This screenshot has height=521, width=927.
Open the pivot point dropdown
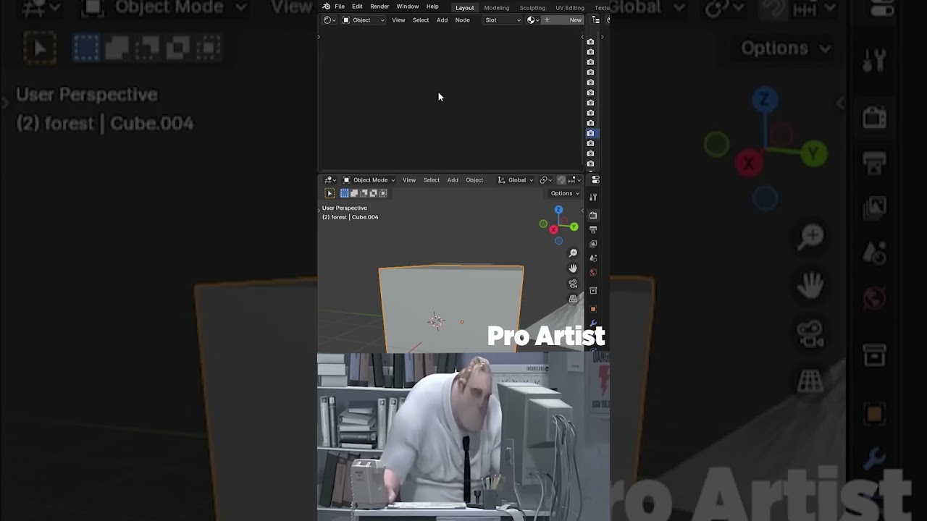click(x=545, y=180)
